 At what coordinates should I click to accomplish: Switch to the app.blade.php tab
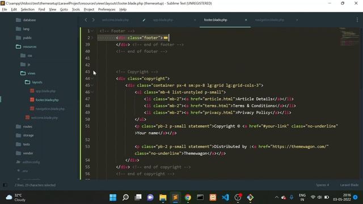pos(163,20)
